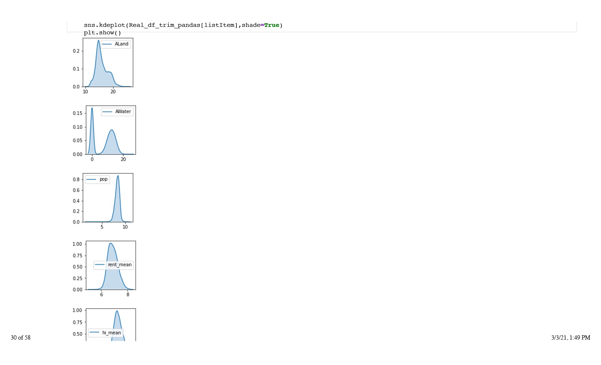Select the green True keyword in code

point(272,25)
